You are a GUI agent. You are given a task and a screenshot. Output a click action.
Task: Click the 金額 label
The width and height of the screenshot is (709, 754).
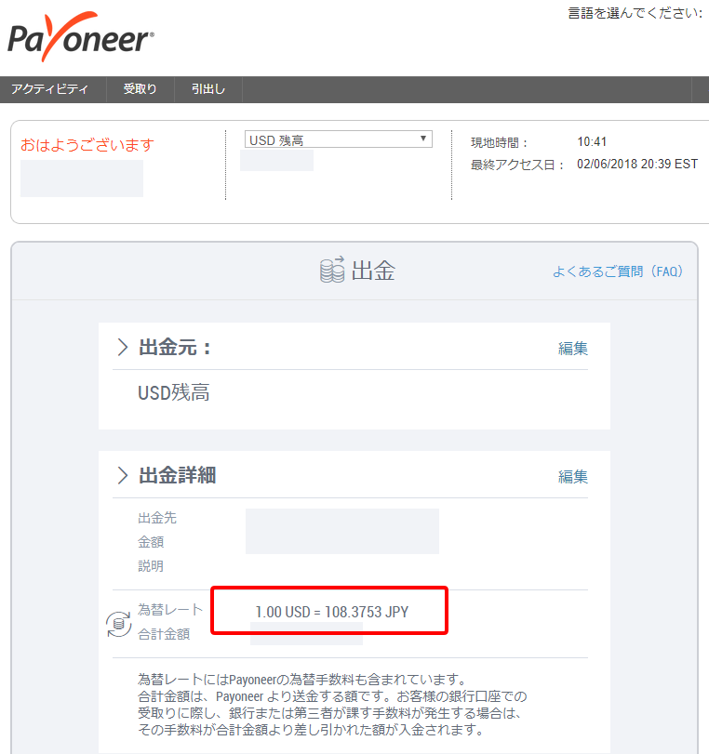pos(151,542)
